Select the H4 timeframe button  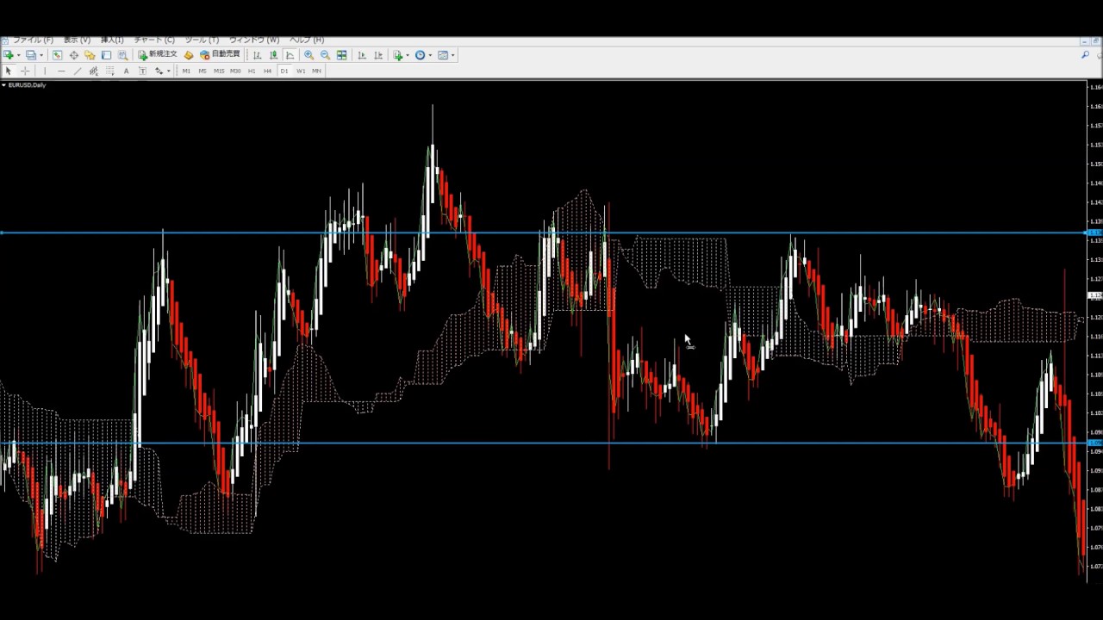tap(267, 71)
